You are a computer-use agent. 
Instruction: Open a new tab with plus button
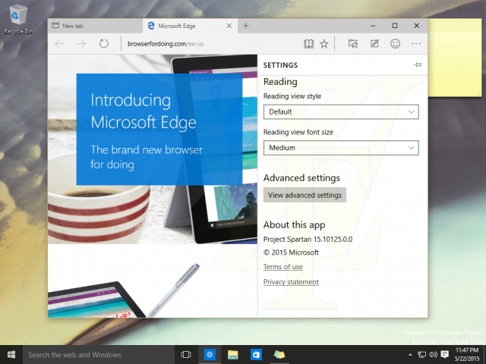pos(246,26)
